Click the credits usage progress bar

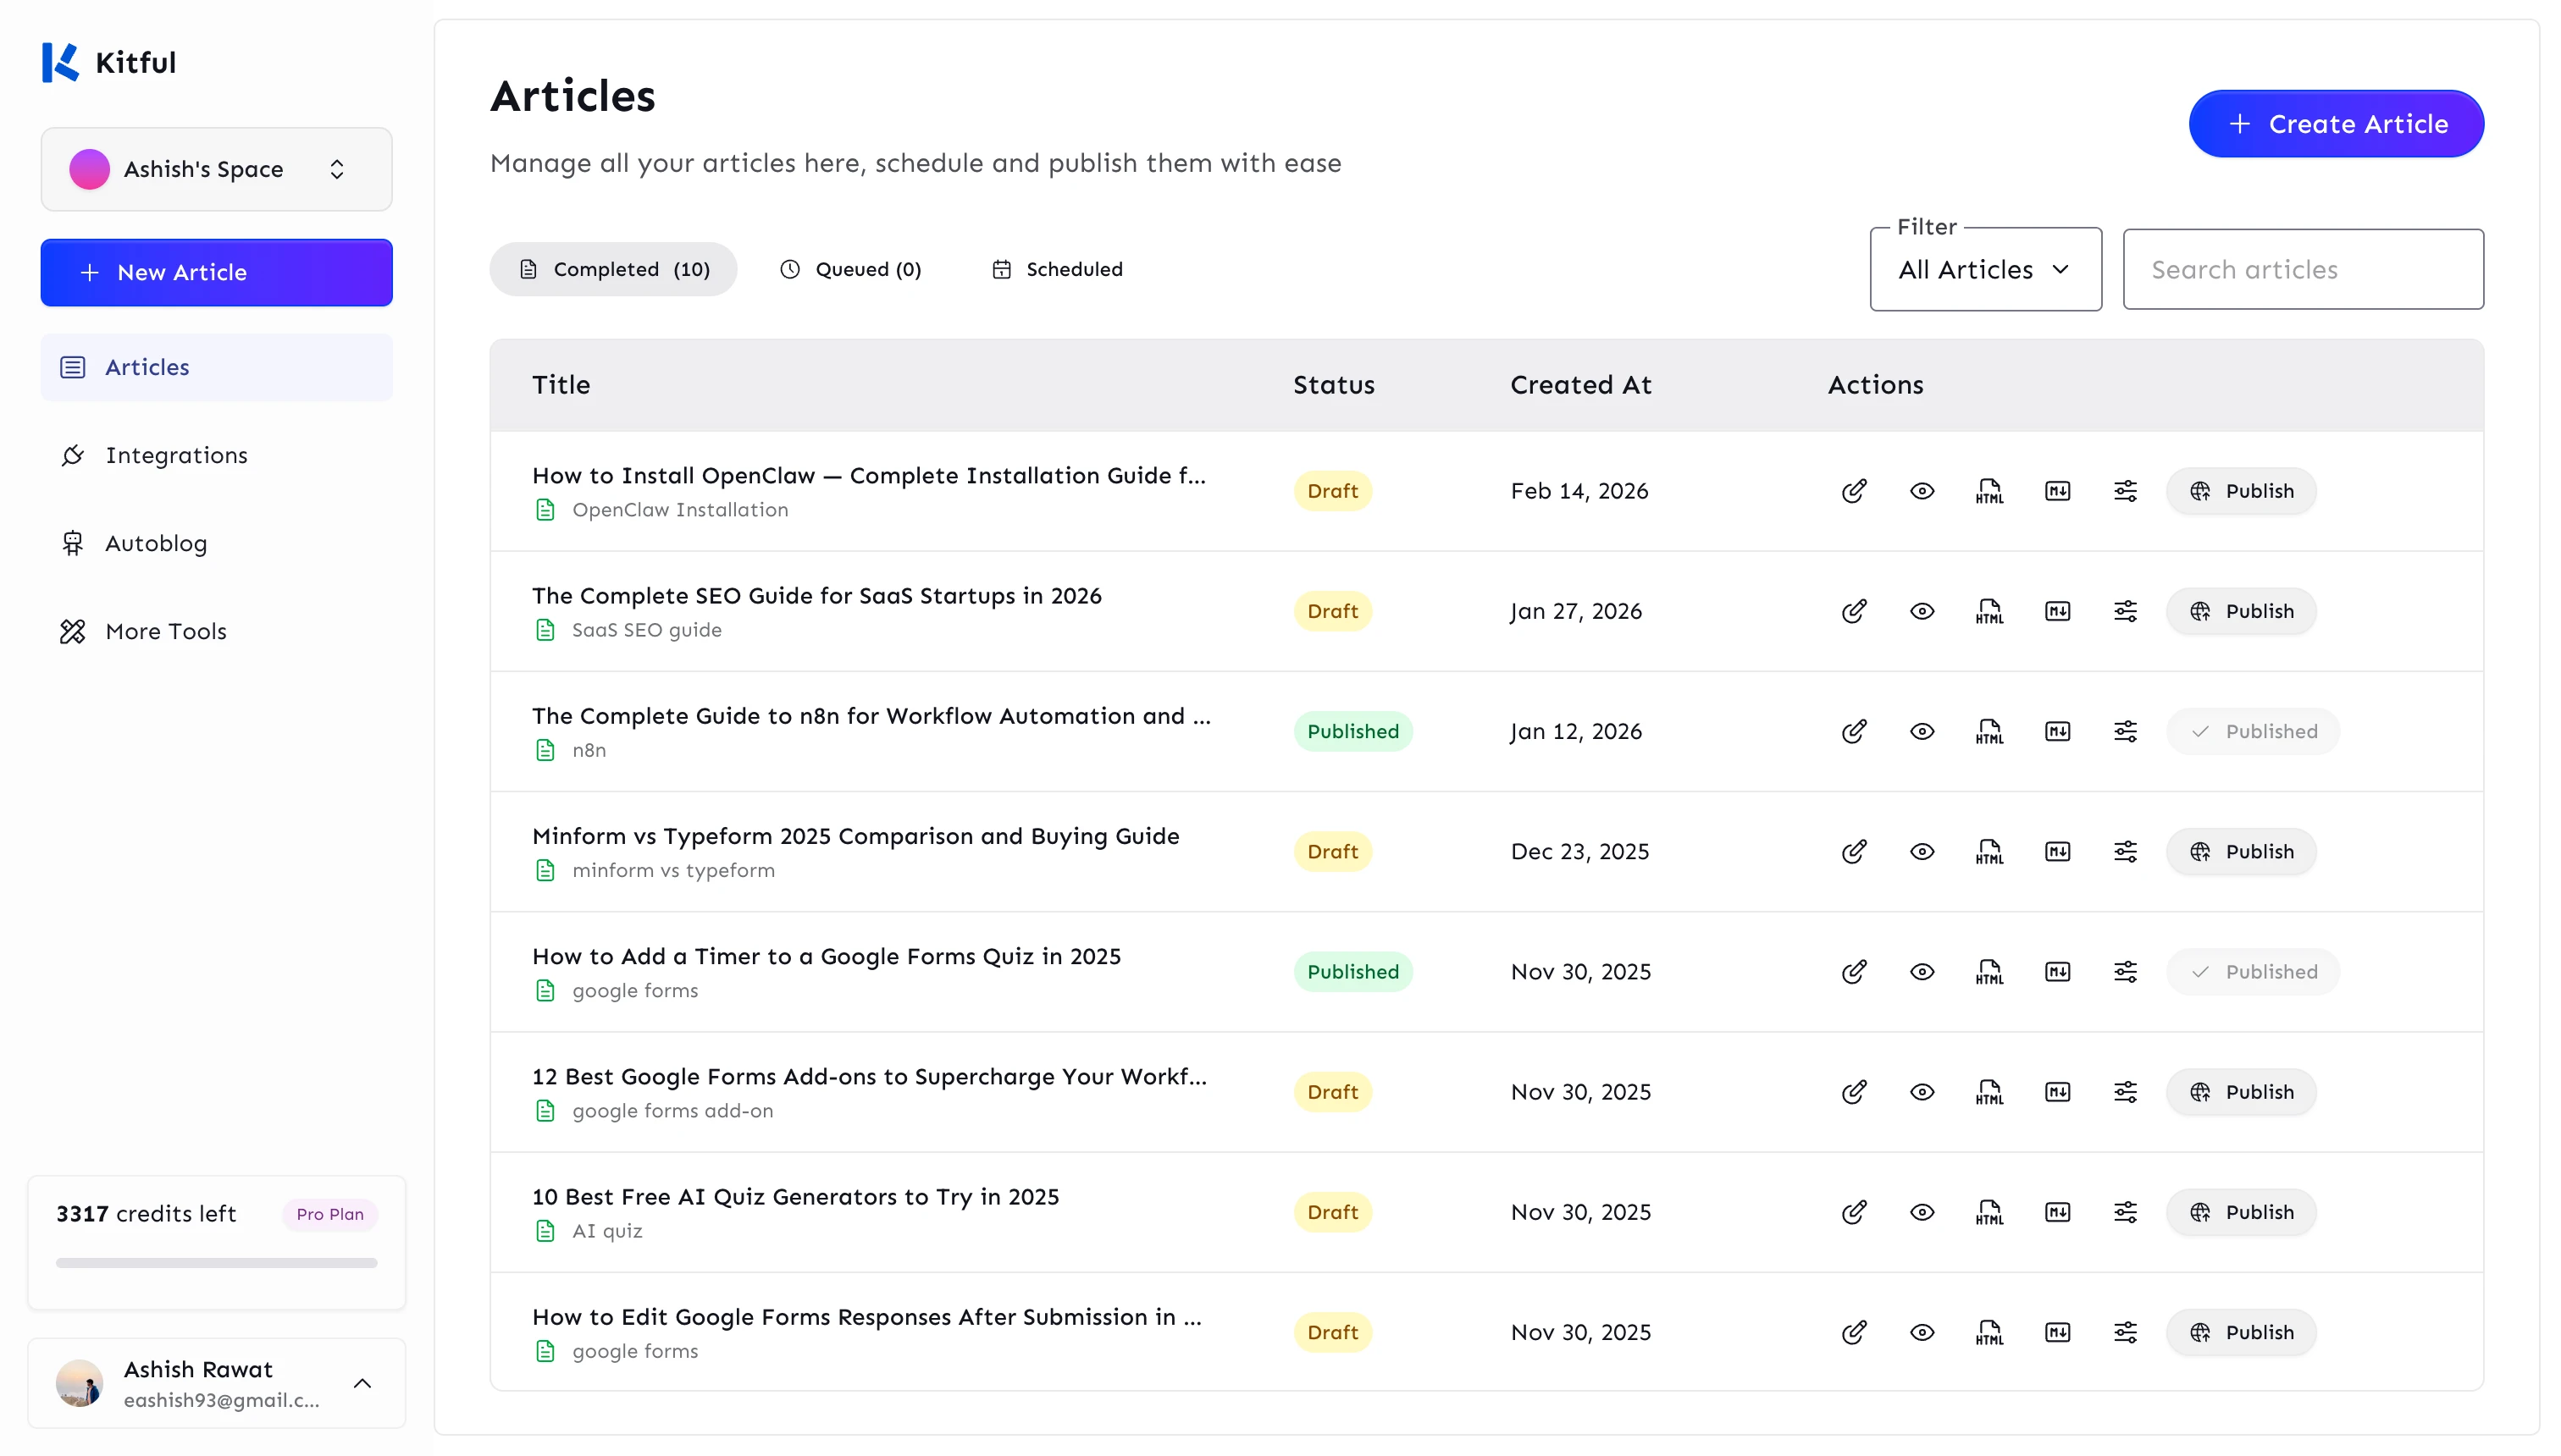[x=216, y=1263]
